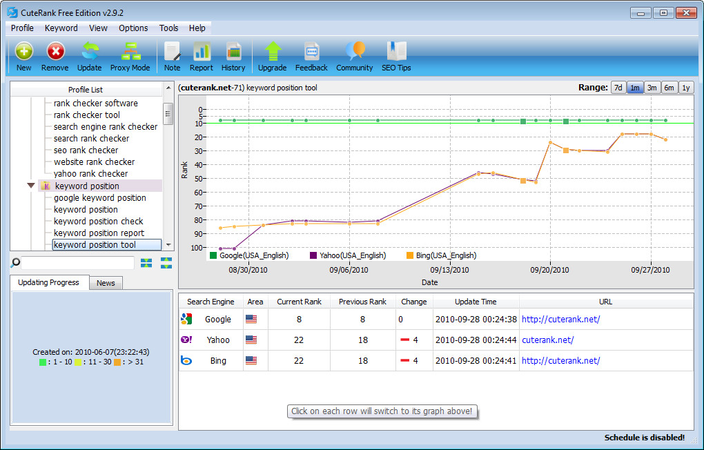Viewport: 704px width, 450px height.
Task: Click the USA flag in the Bing row
Action: [x=251, y=360]
